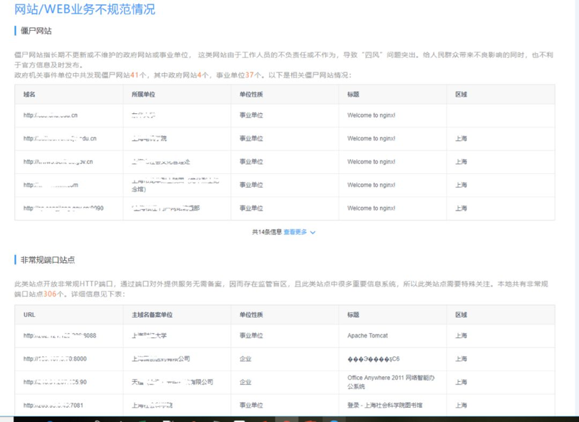Click the 网站/WEB业务不规范情况 page heading
The height and width of the screenshot is (422, 579).
[x=84, y=9]
